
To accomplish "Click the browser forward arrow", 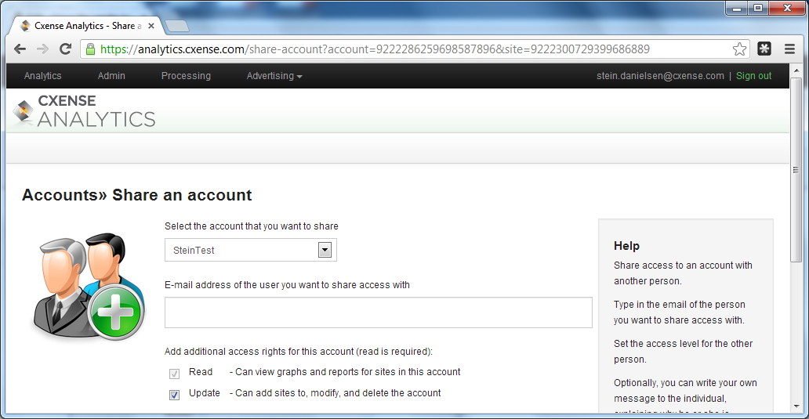I will click(x=43, y=49).
